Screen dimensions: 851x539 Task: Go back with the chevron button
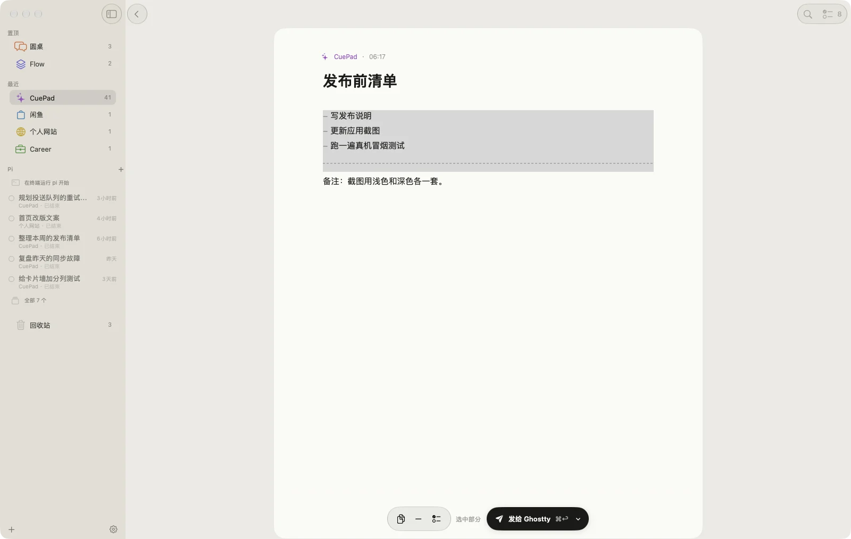[x=137, y=14]
